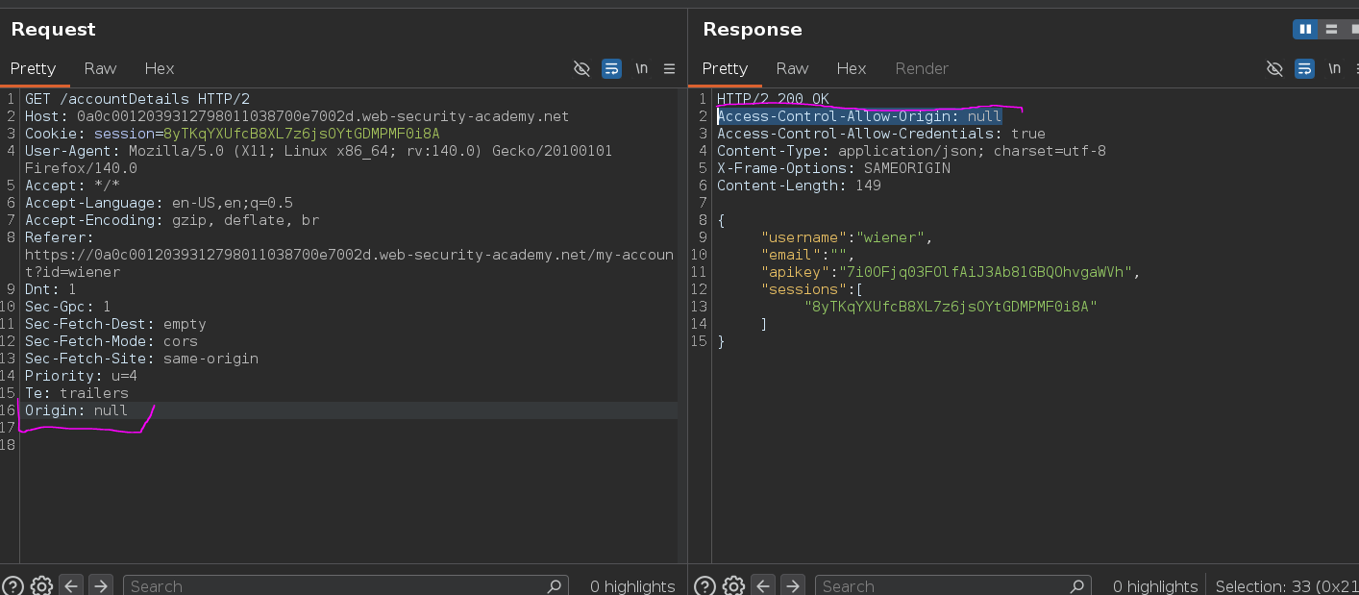The image size is (1359, 595).
Task: Open help for the Request search bar
Action: [x=14, y=585]
